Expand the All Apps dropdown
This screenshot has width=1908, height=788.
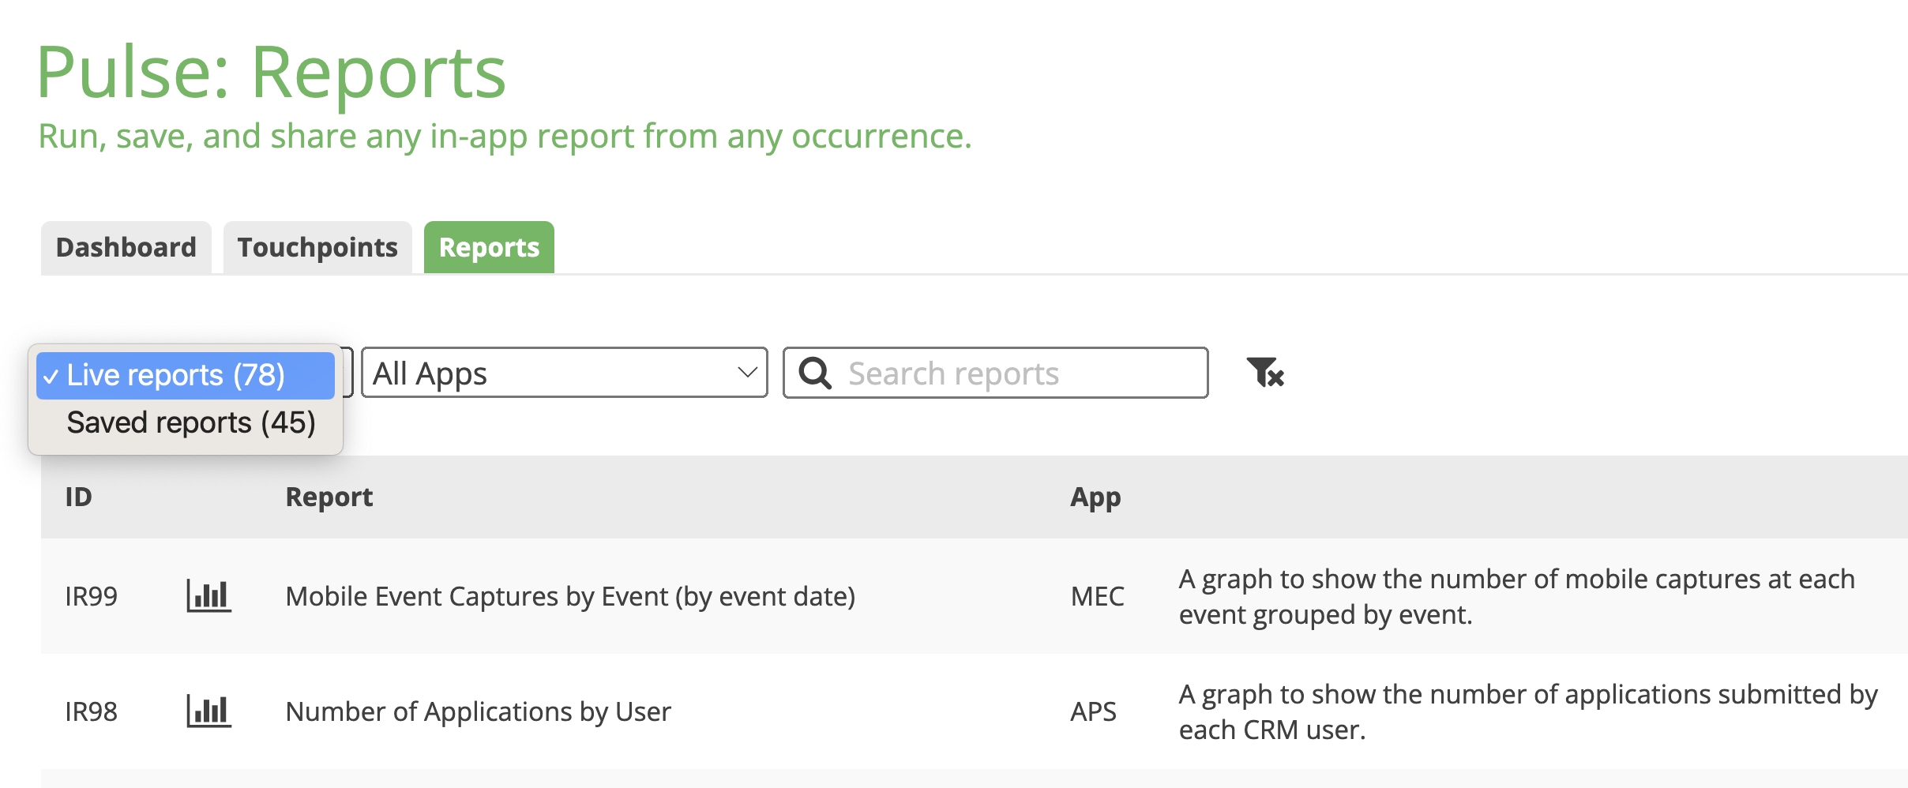tap(564, 373)
